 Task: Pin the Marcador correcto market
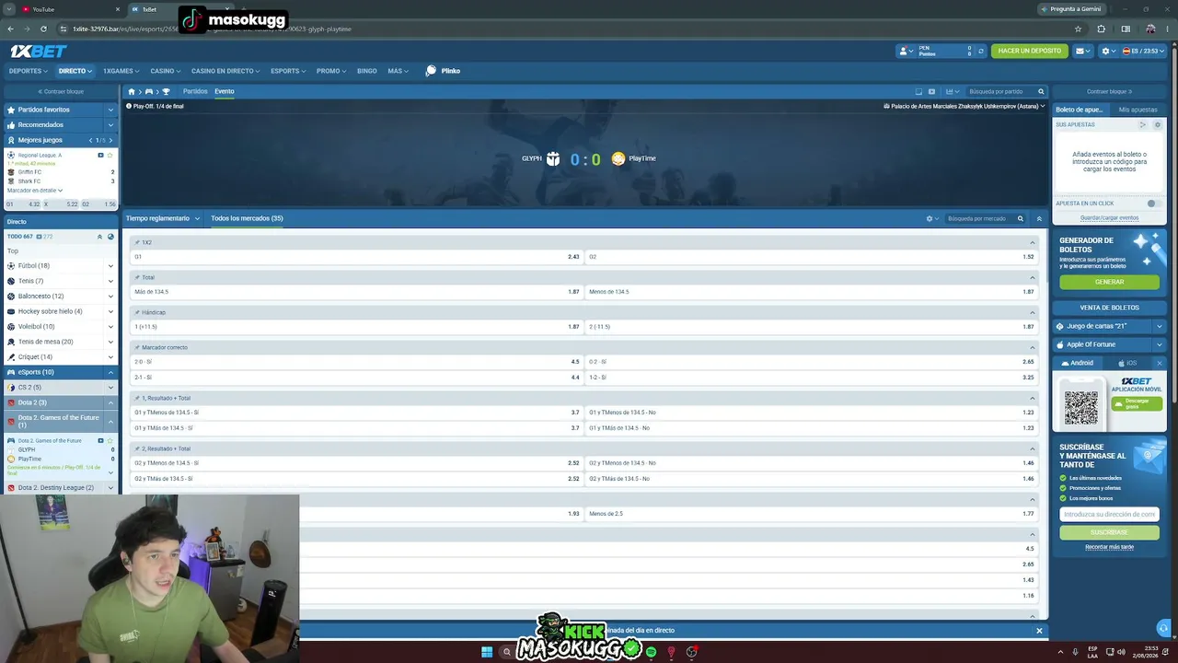pyautogui.click(x=137, y=348)
